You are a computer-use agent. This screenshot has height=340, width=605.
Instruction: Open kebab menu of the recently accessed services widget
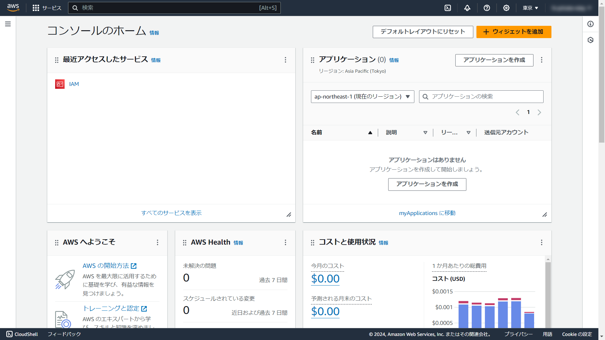285,60
